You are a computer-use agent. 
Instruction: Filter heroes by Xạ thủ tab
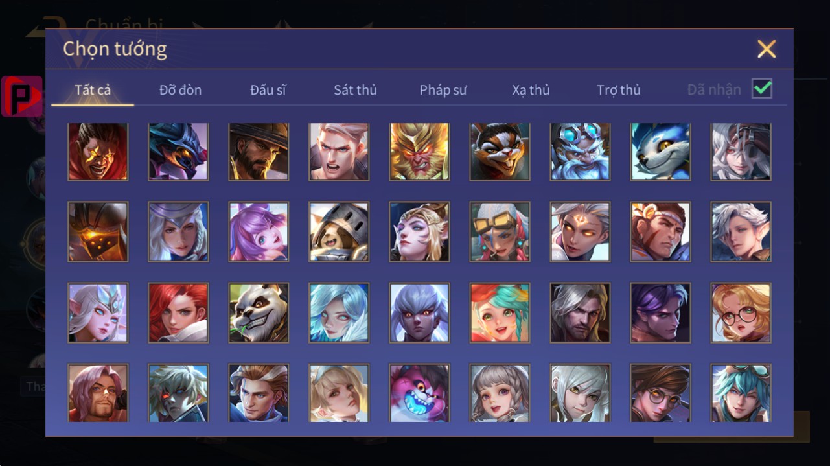click(x=531, y=90)
